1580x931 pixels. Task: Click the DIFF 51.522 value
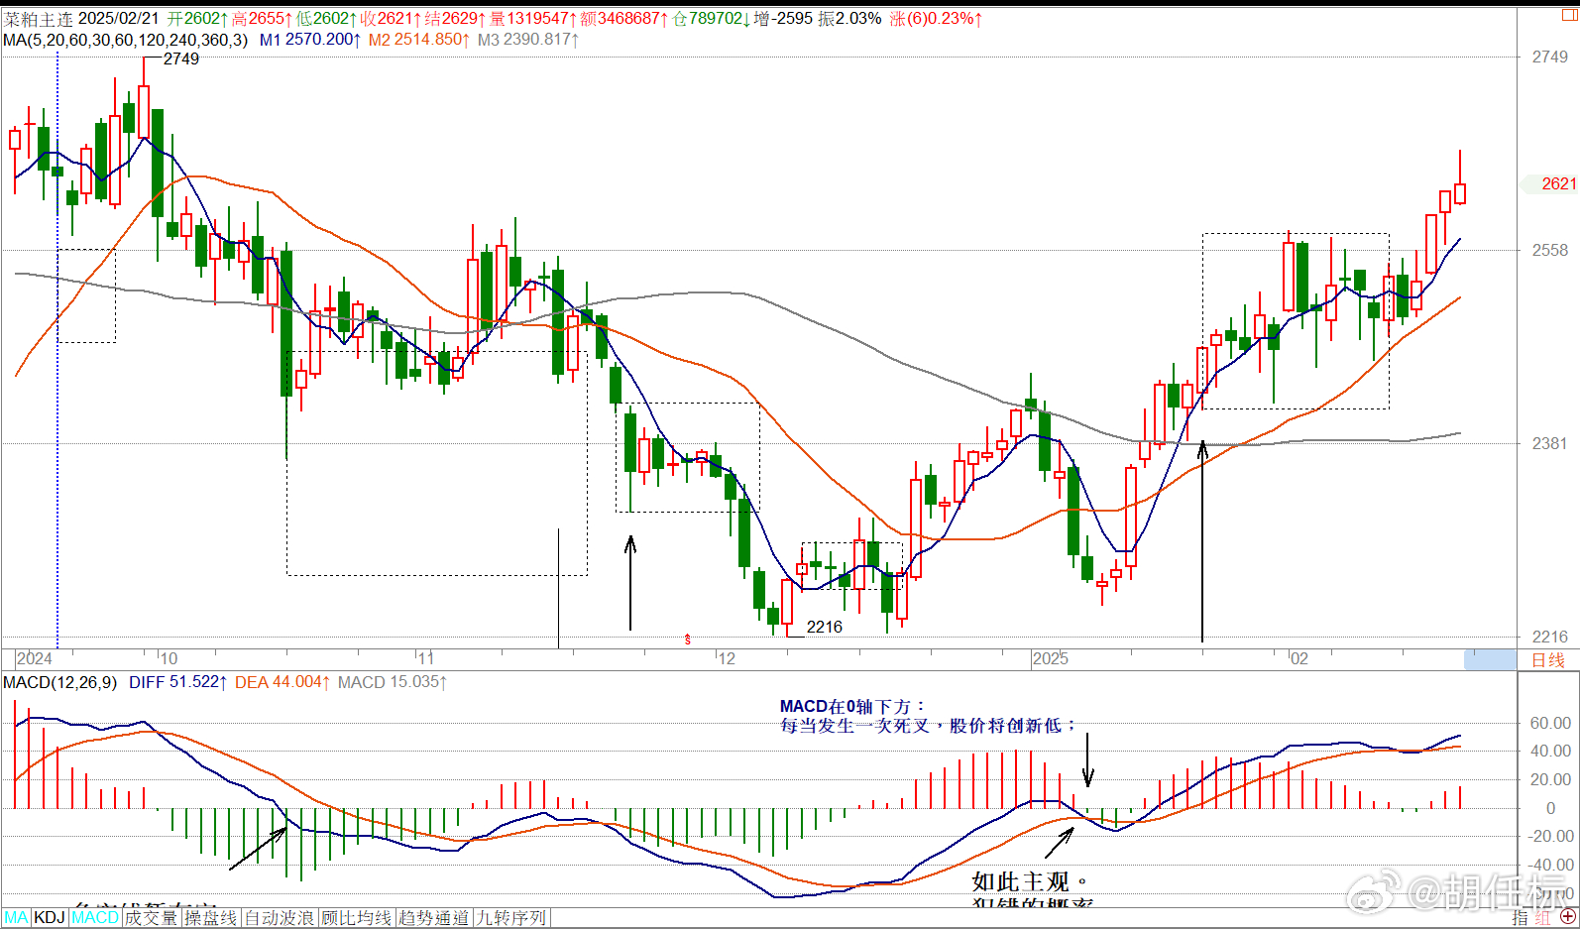[x=178, y=682]
